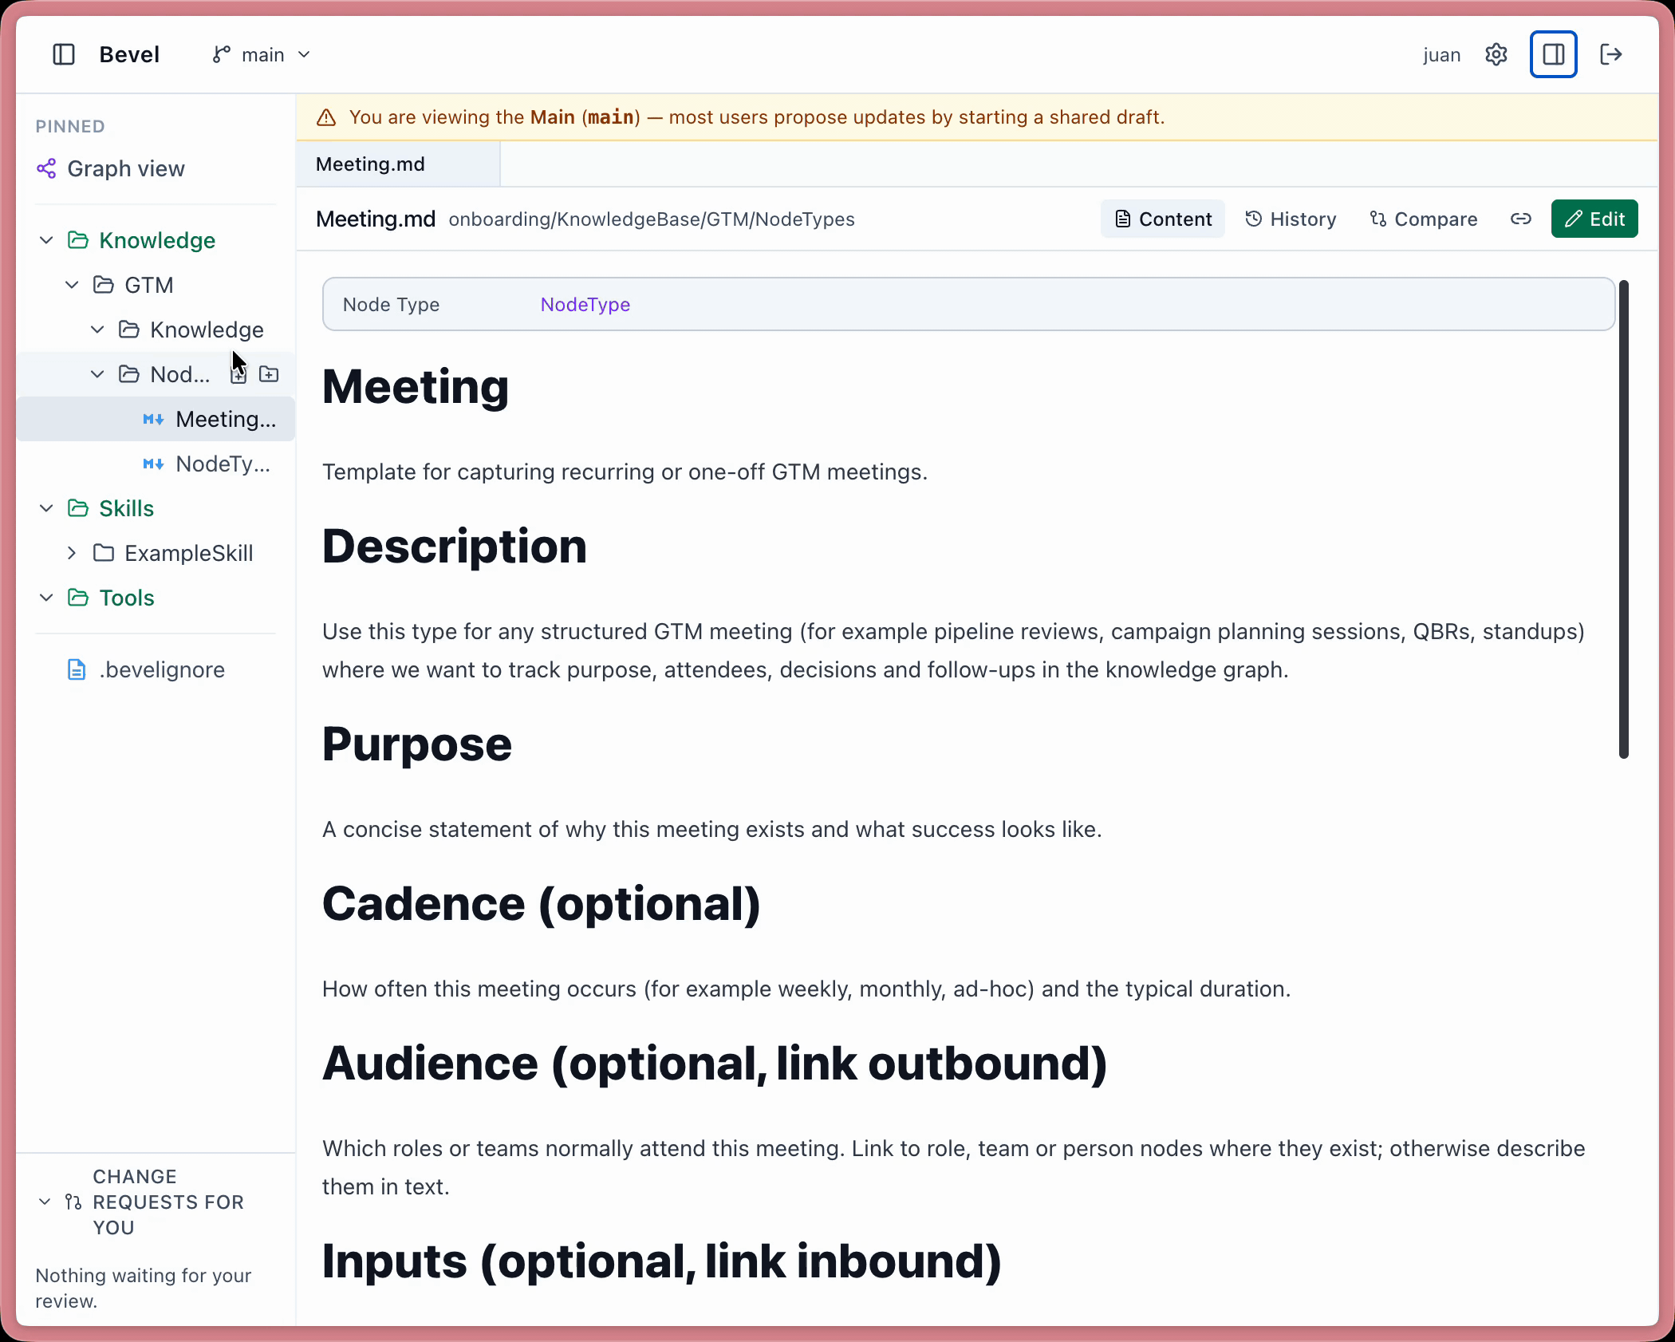Open Graph view from the pinned section
The image size is (1675, 1342).
(x=156, y=168)
